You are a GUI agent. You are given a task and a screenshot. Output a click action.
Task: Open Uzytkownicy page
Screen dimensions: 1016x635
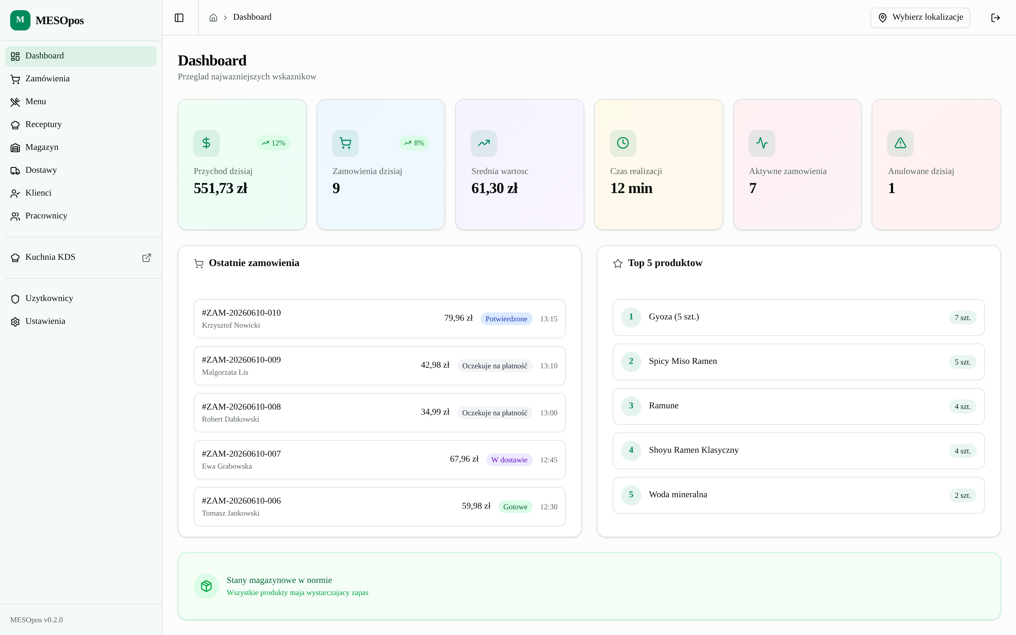[81, 299]
